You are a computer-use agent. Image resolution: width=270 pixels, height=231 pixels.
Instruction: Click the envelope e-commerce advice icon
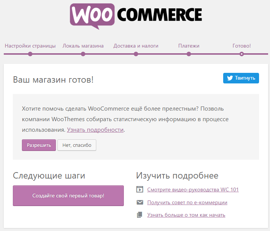pyautogui.click(x=140, y=202)
